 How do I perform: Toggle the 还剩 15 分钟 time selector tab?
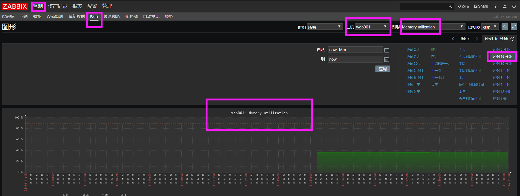click(x=499, y=39)
